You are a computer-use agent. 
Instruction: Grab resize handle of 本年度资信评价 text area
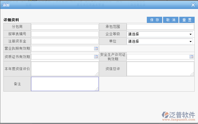point(97,74)
